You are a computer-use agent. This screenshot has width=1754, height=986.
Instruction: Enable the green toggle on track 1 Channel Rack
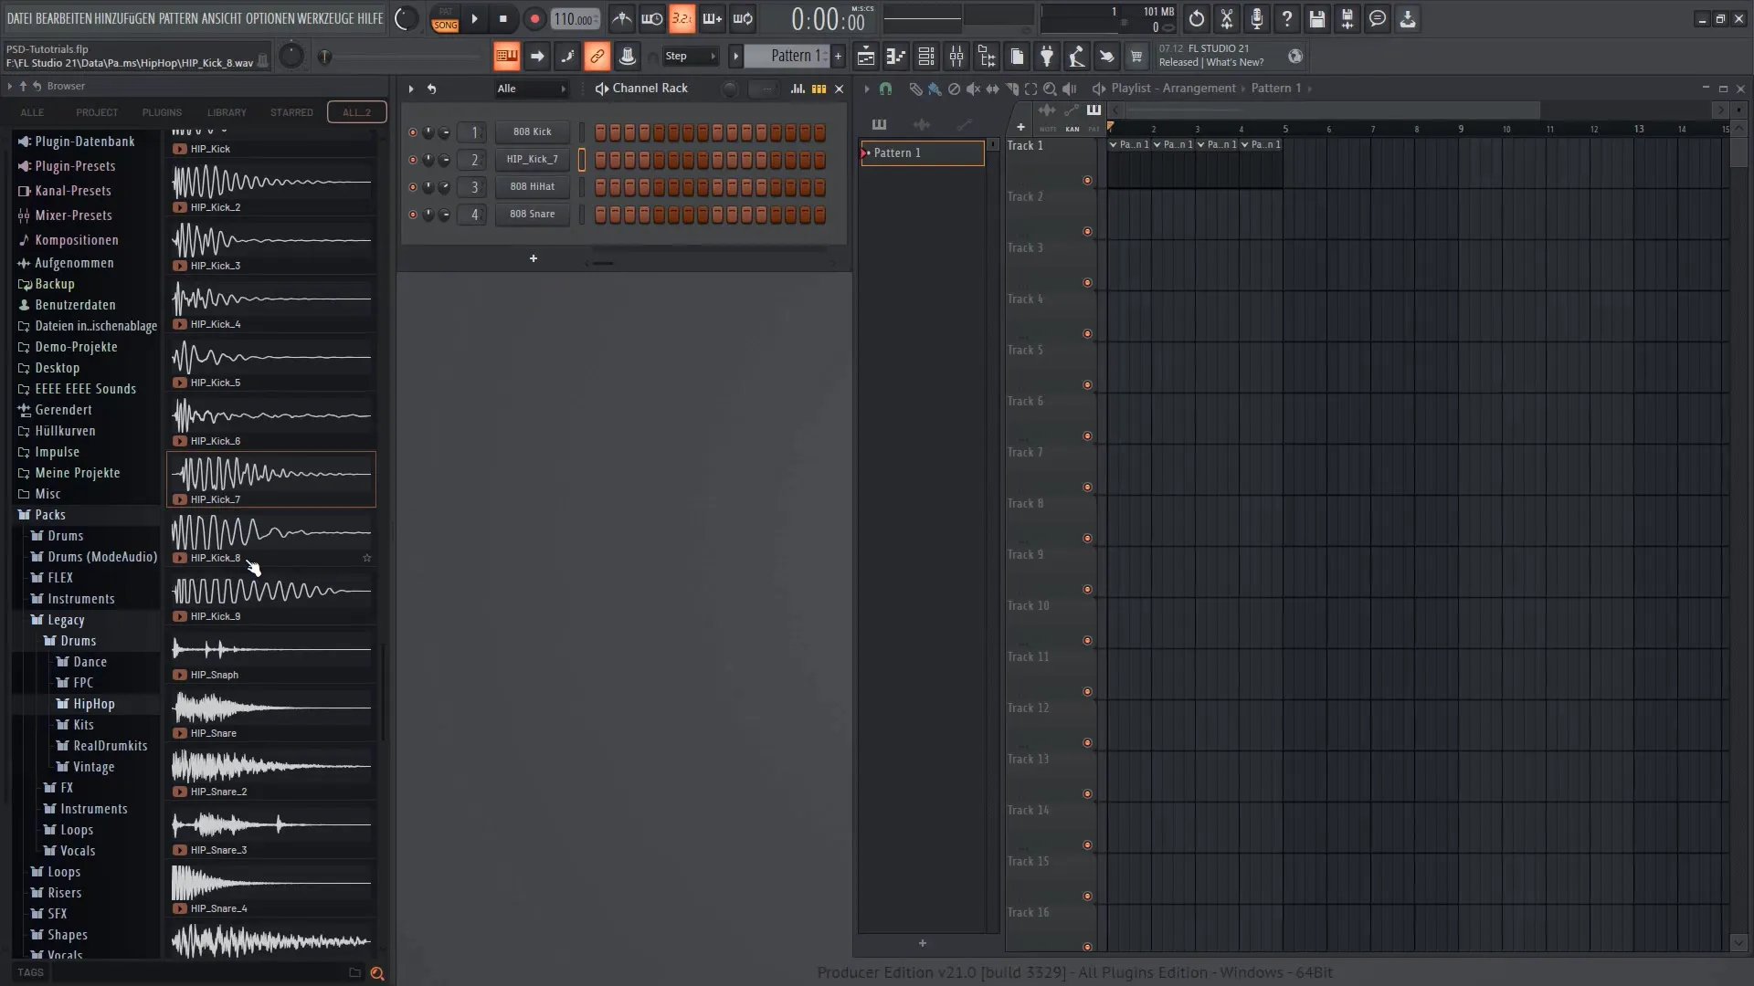(x=412, y=131)
